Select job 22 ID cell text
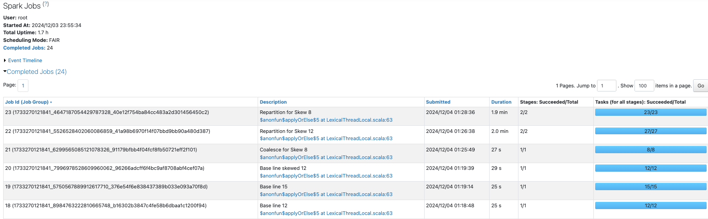Screen dimensions: 708x219 point(107,131)
